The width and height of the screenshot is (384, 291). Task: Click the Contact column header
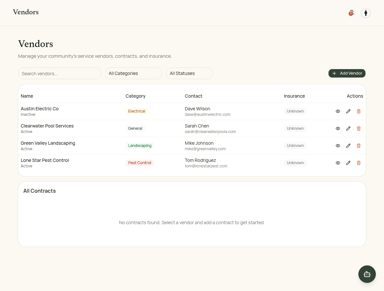tap(193, 96)
